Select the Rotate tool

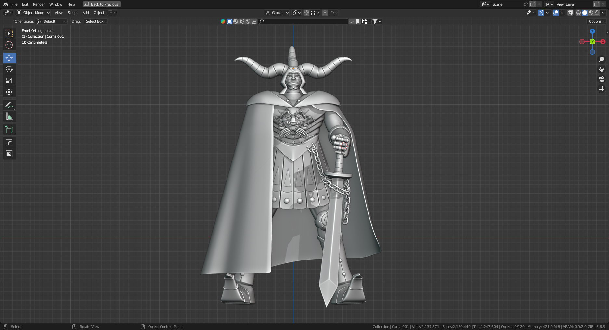9,69
